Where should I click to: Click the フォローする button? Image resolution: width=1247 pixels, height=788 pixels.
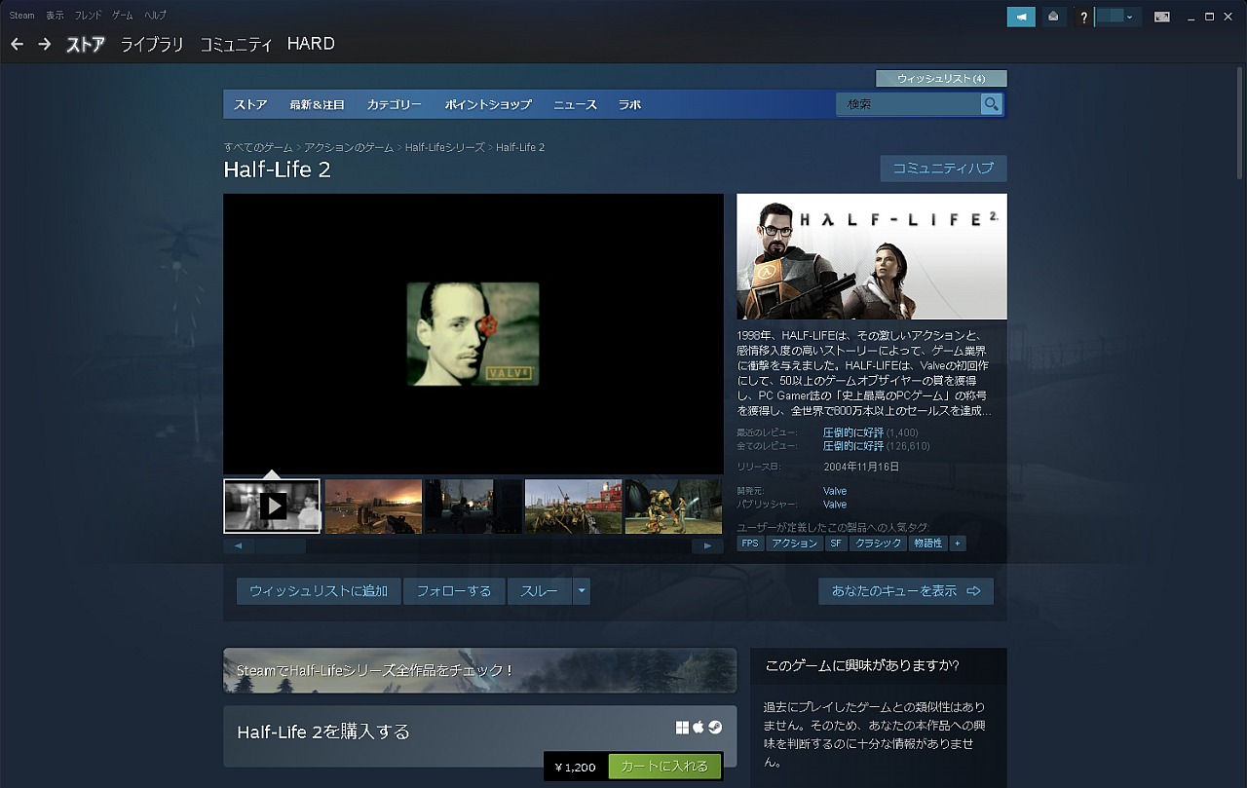click(454, 591)
